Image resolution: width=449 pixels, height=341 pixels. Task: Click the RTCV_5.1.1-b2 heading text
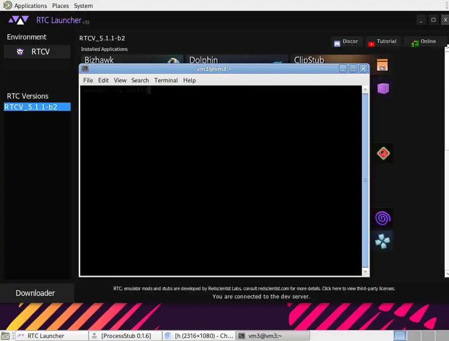point(102,39)
